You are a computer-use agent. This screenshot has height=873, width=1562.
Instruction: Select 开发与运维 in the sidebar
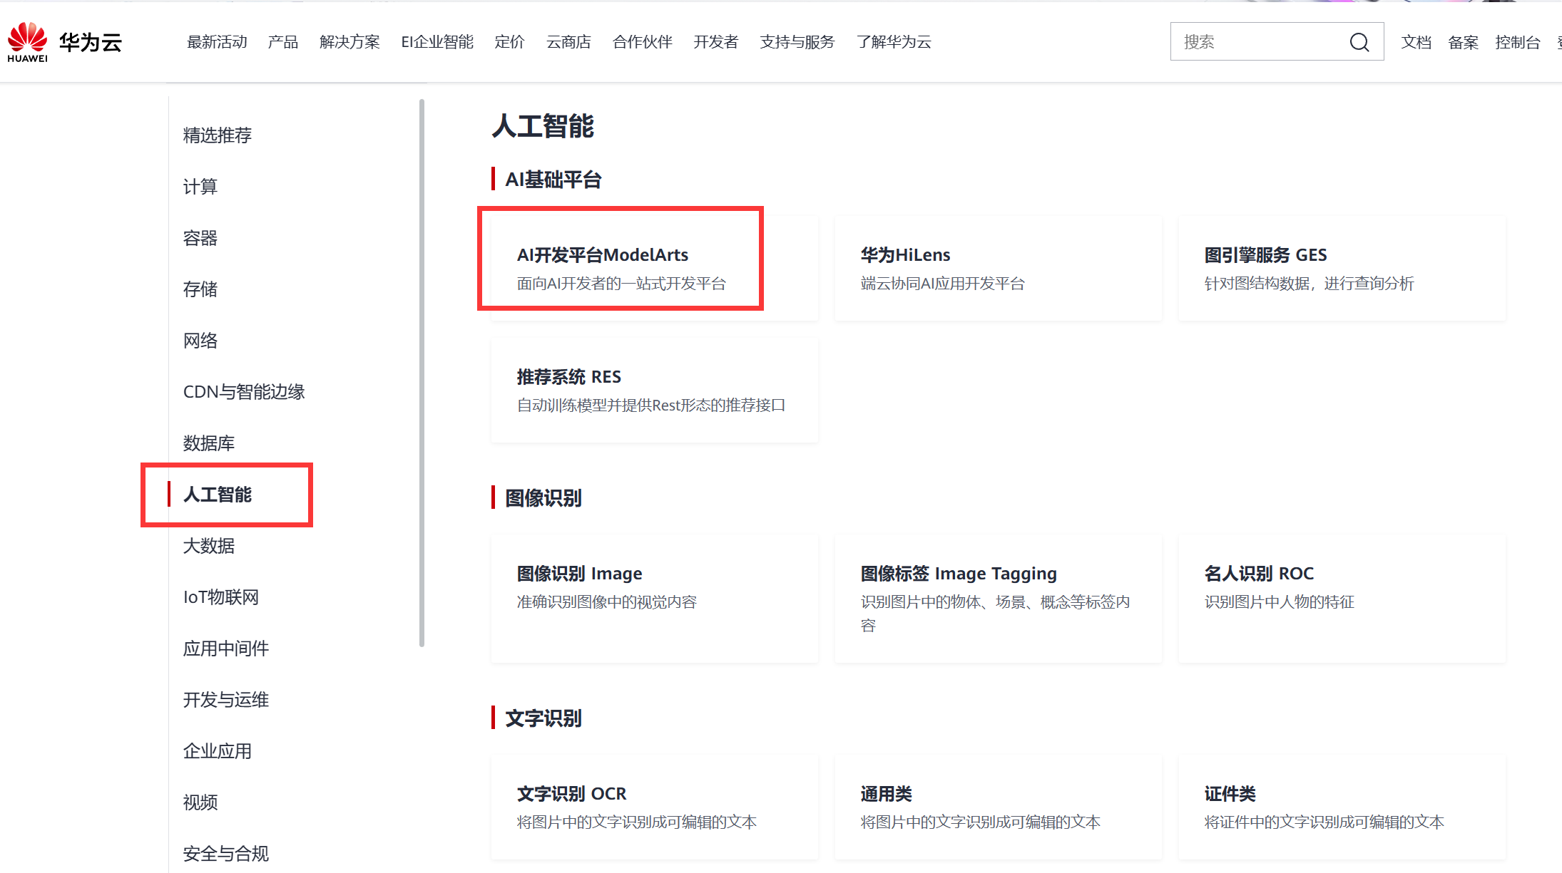tap(225, 700)
